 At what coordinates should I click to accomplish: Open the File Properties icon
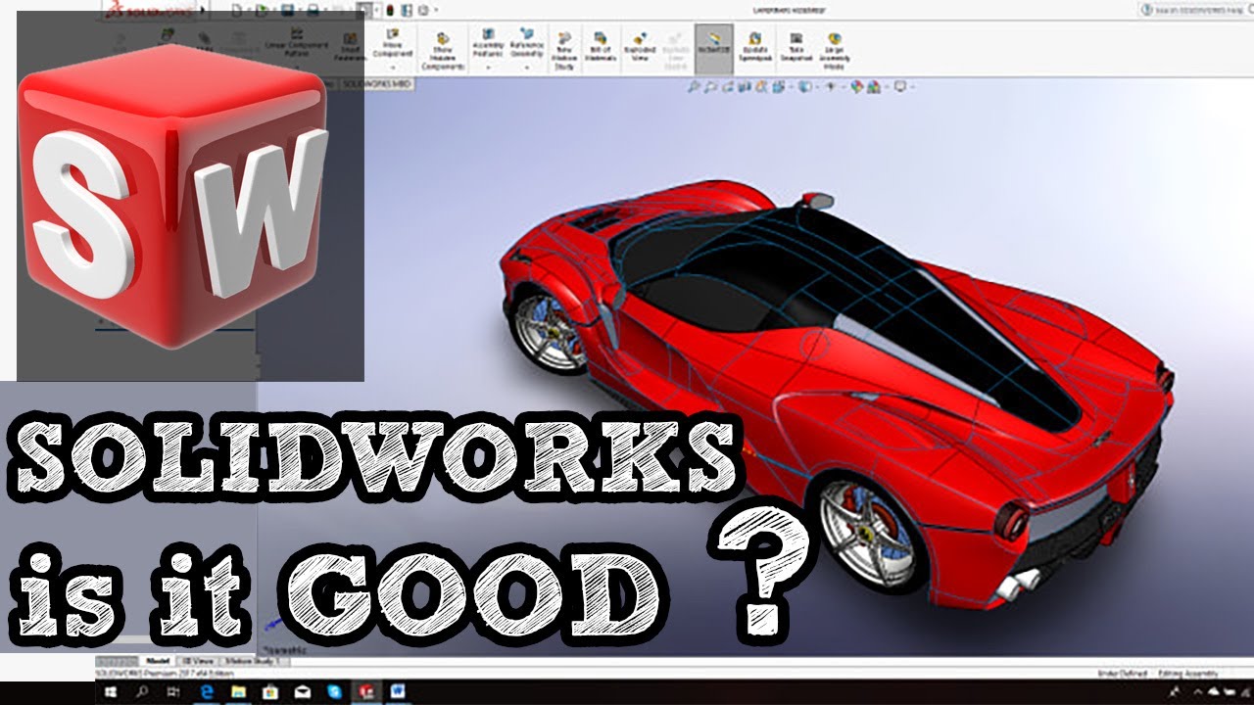point(406,10)
